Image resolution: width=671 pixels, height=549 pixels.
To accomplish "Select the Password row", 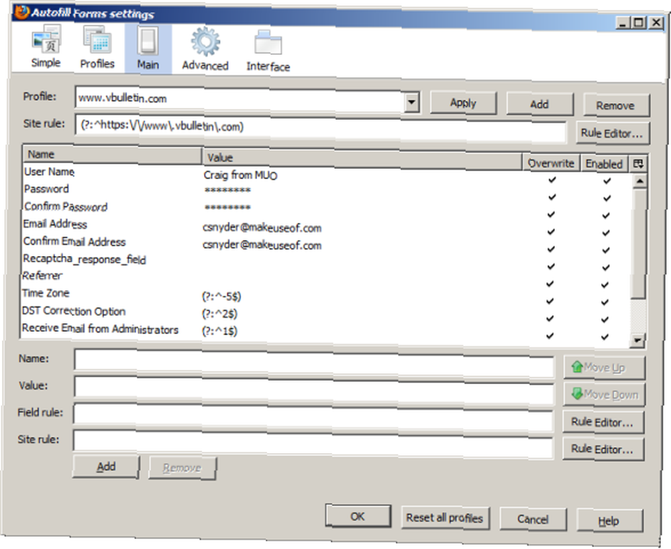I will 327,192.
